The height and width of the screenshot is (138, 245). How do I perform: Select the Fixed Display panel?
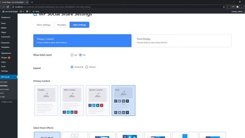coord(182,41)
